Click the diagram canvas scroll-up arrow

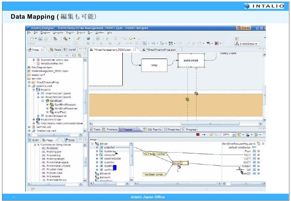click(264, 55)
